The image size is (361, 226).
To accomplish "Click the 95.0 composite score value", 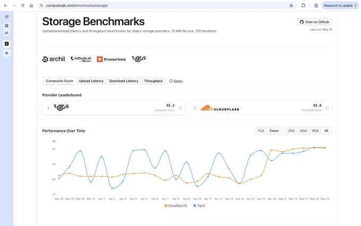I will point(317,105).
